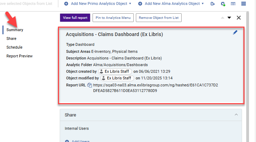Click the Add Users link

pyautogui.click(x=80, y=141)
